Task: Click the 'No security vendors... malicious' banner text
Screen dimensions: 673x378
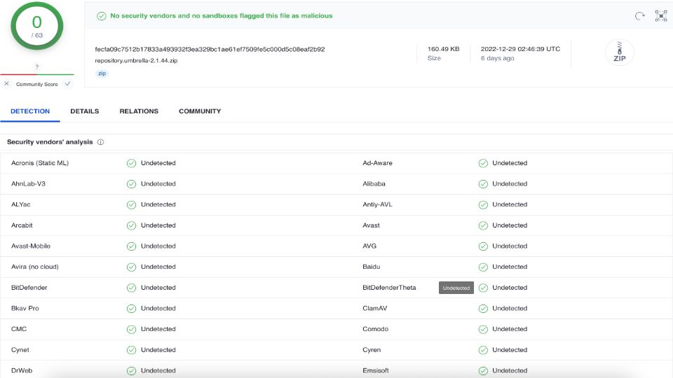Action: coord(222,16)
